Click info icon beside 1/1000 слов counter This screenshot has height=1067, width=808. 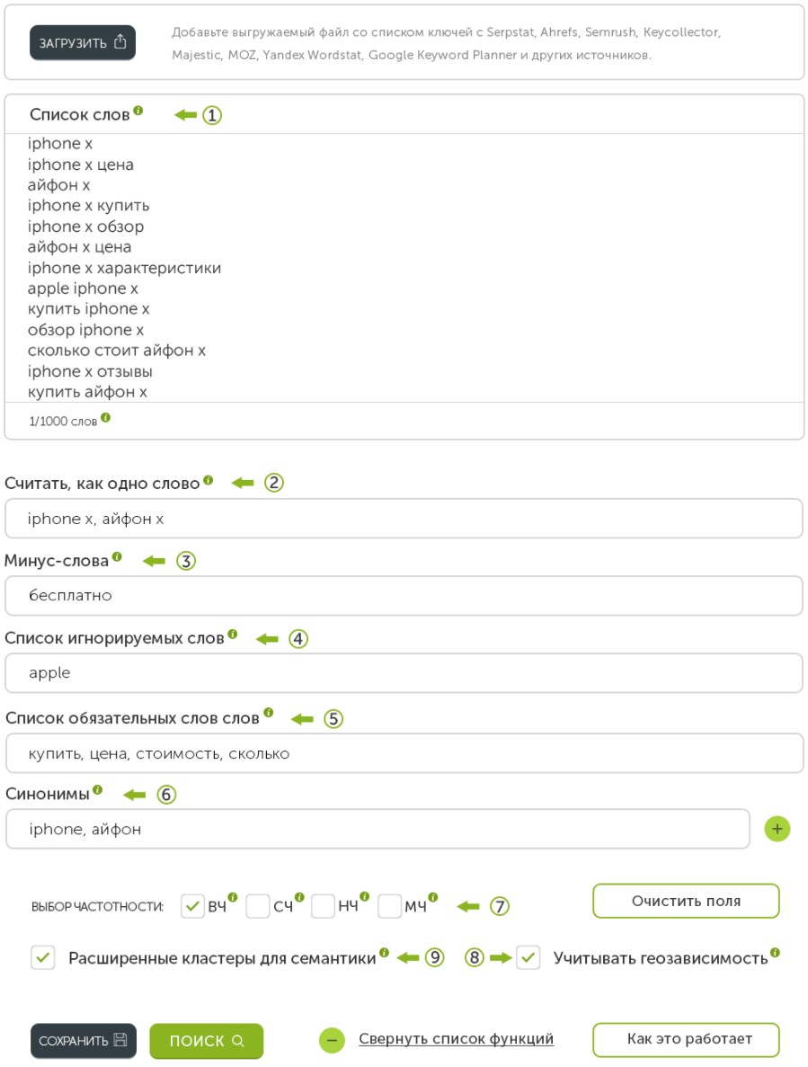click(x=105, y=418)
